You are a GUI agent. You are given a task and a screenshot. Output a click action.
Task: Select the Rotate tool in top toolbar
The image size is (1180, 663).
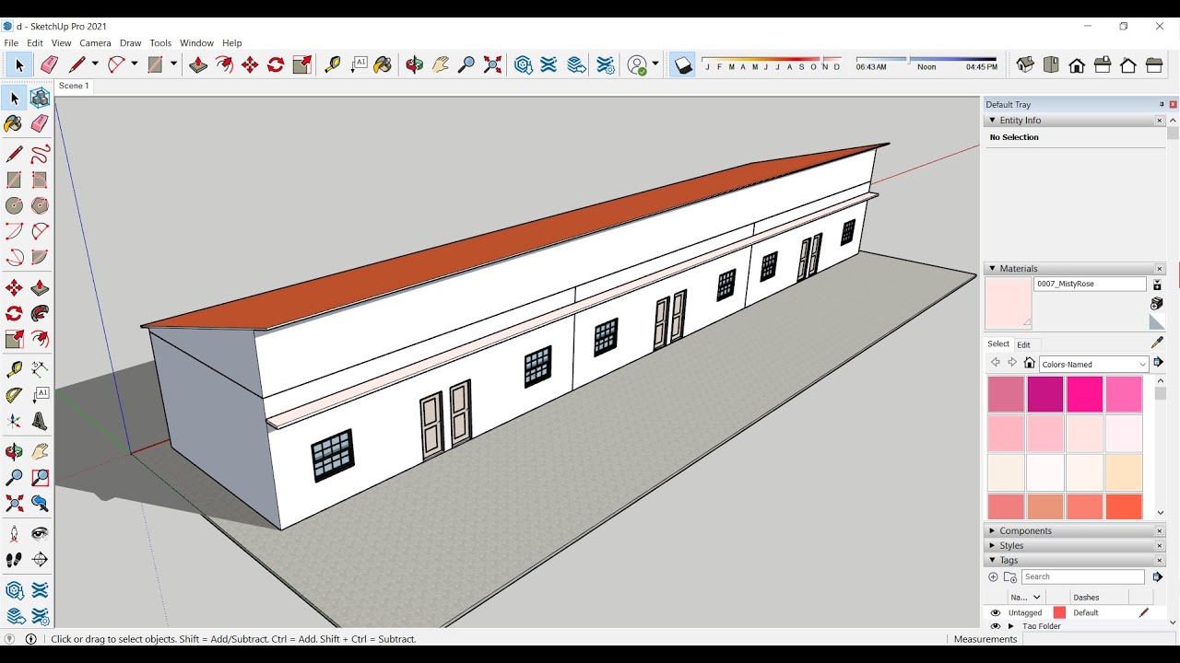276,64
